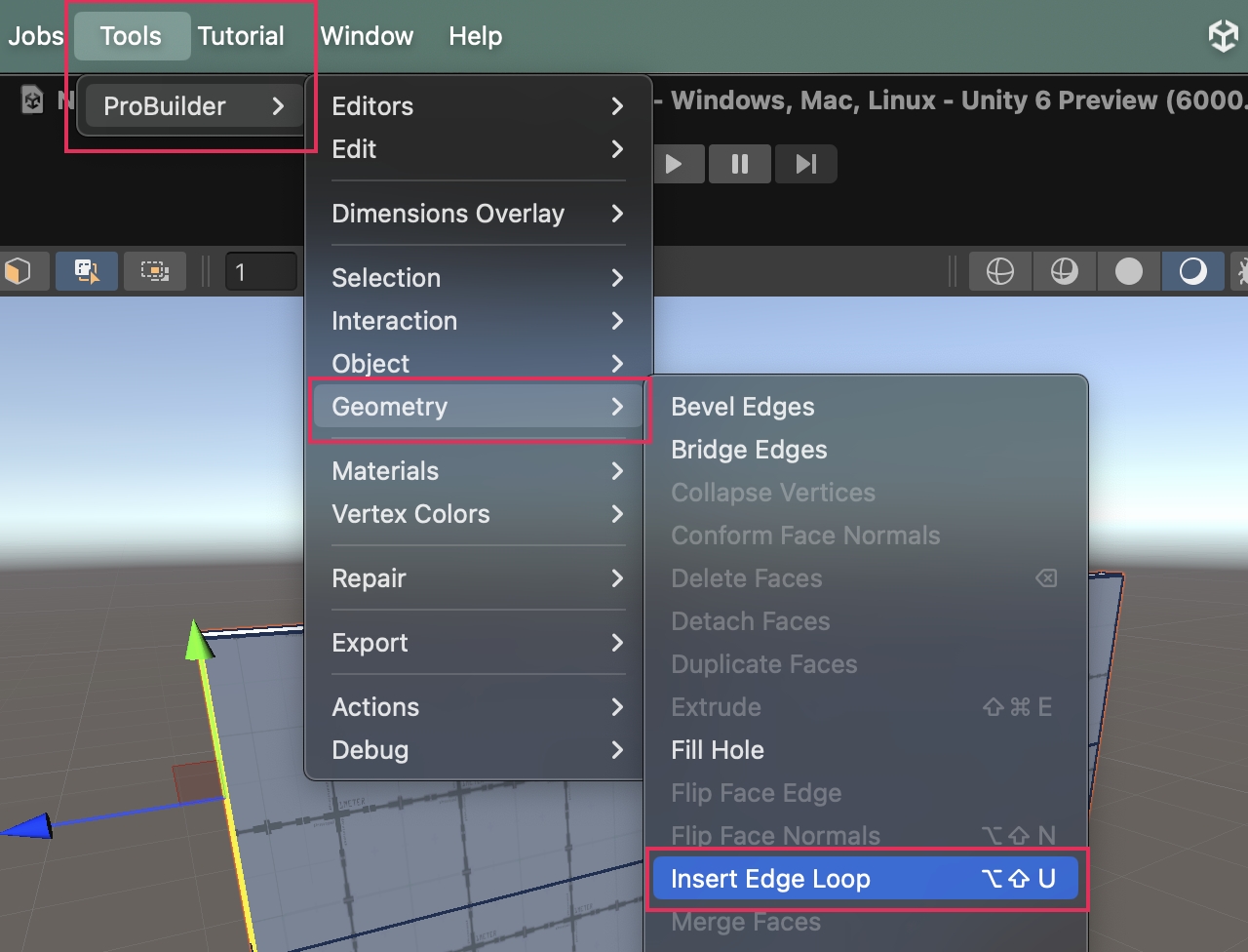Screen dimensions: 1248x952
Task: Select the Flip Face Normals entry
Action: point(865,836)
